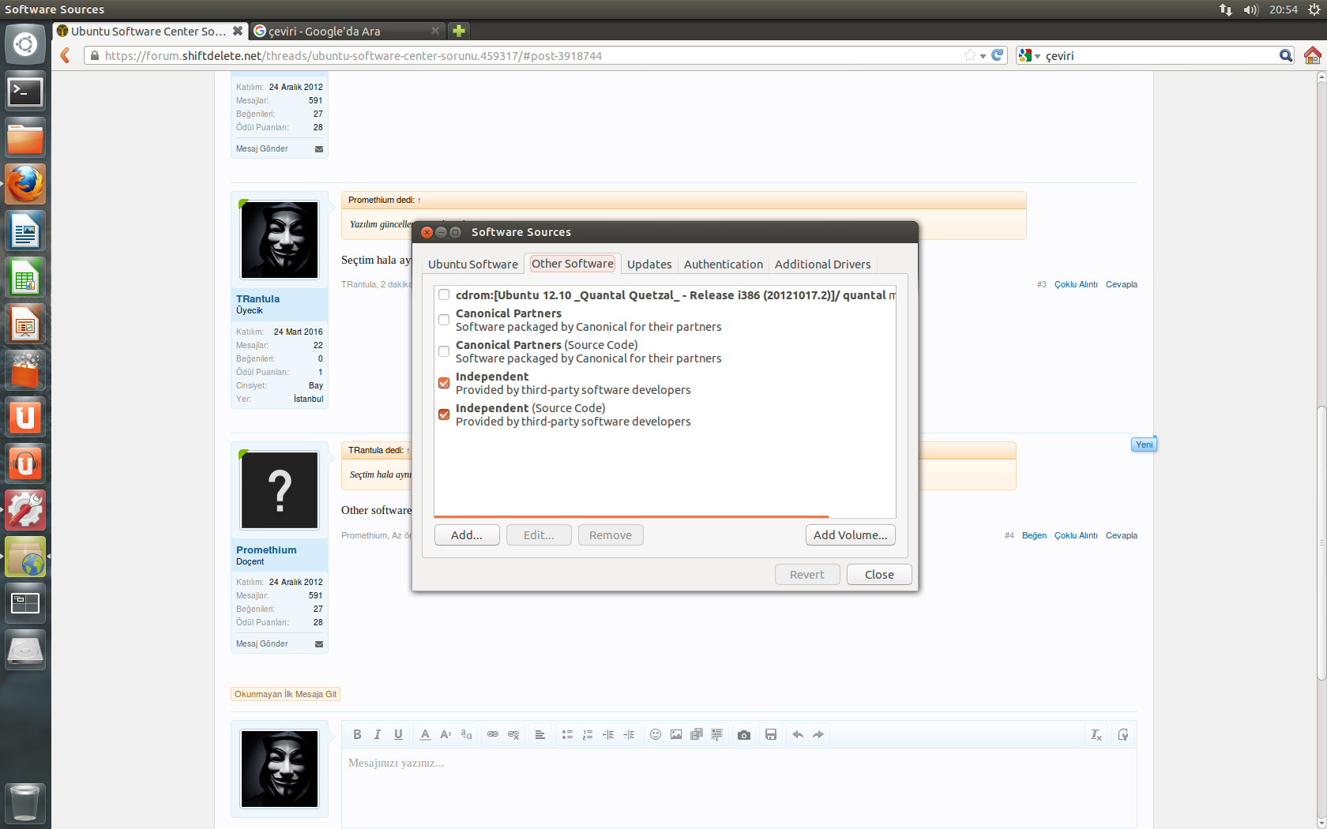The image size is (1327, 829).
Task: Switch editor to BB code mode icon
Action: (x=1123, y=734)
